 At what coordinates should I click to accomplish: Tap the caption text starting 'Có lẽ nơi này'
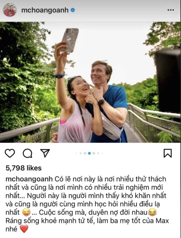(x=87, y=204)
